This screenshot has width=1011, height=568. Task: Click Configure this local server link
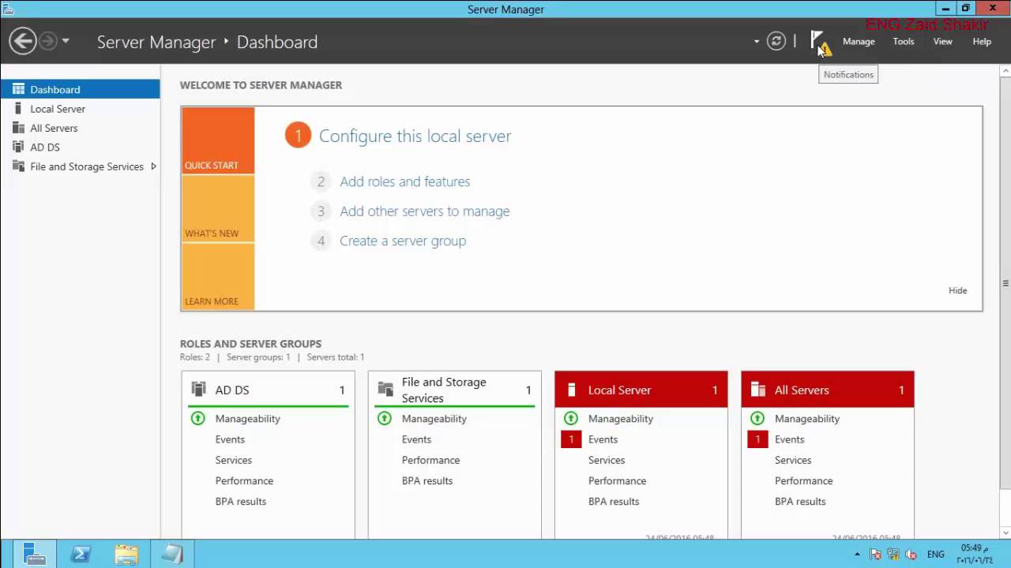click(x=415, y=136)
